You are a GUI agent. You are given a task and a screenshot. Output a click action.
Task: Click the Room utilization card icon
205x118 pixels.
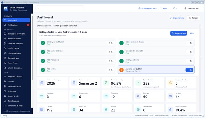[170, 109]
